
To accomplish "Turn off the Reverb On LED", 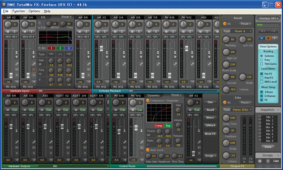I will 225,24.
